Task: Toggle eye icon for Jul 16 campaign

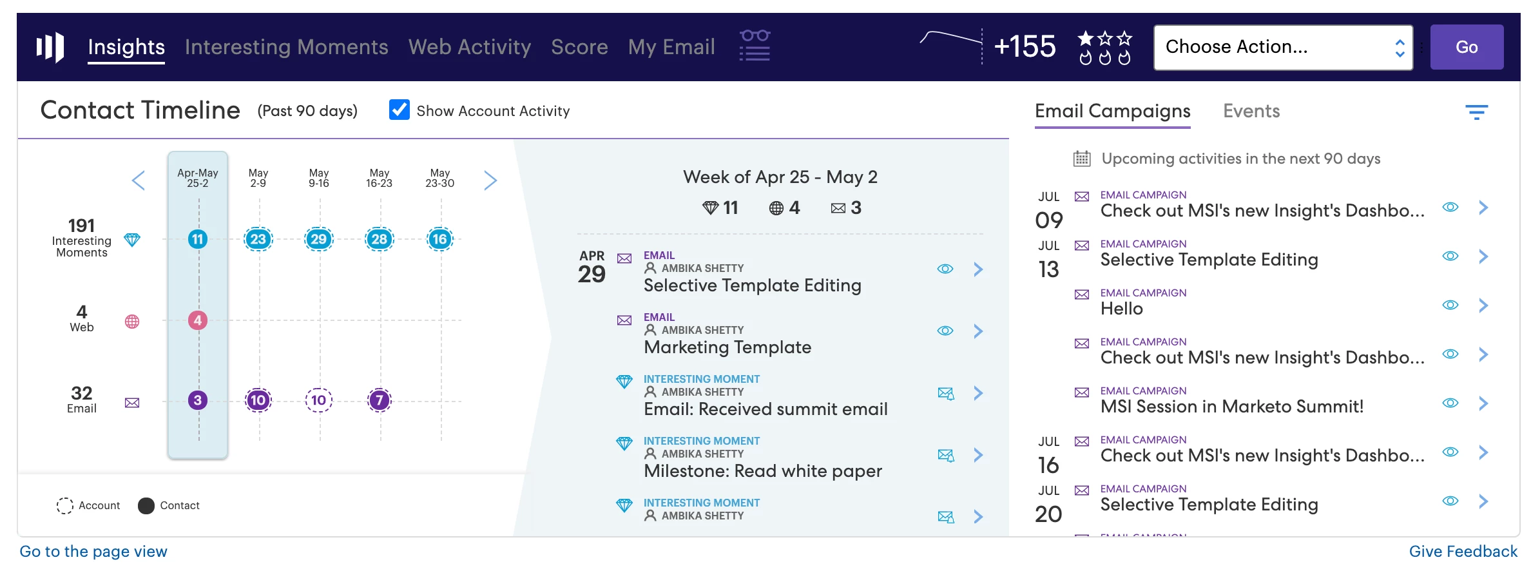Action: (x=1450, y=452)
